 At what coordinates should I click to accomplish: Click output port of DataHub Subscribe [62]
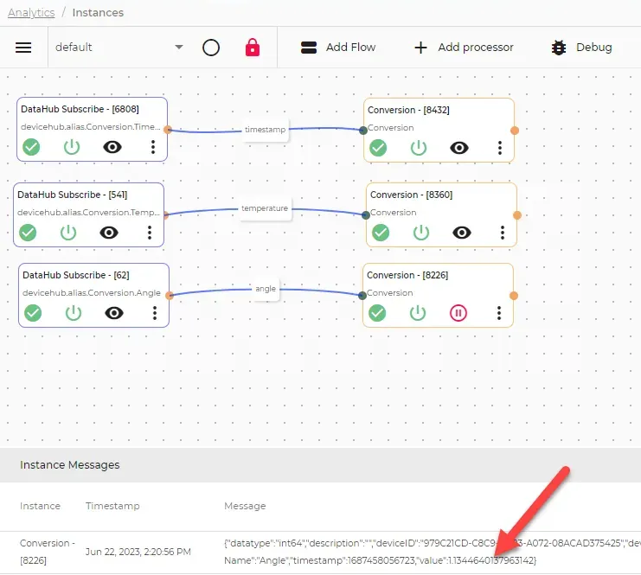[x=170, y=296]
